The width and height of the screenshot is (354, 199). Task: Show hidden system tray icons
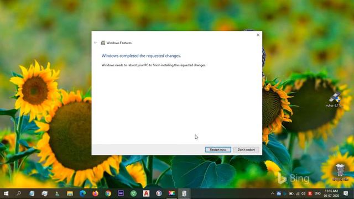tap(273, 193)
